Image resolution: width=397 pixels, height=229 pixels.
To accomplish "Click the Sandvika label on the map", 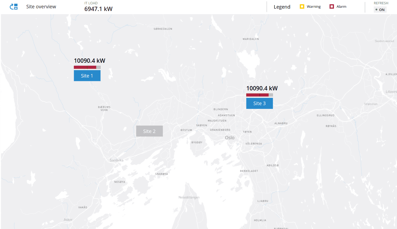I will [x=116, y=160].
